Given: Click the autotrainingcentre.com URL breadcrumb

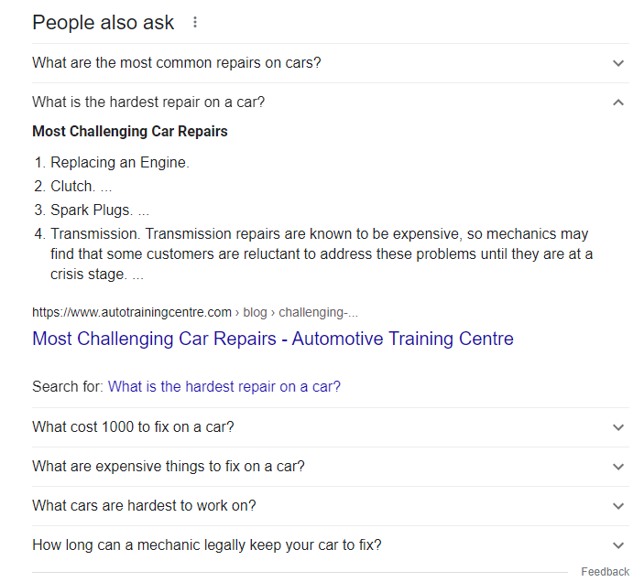Looking at the screenshot, I should [132, 312].
